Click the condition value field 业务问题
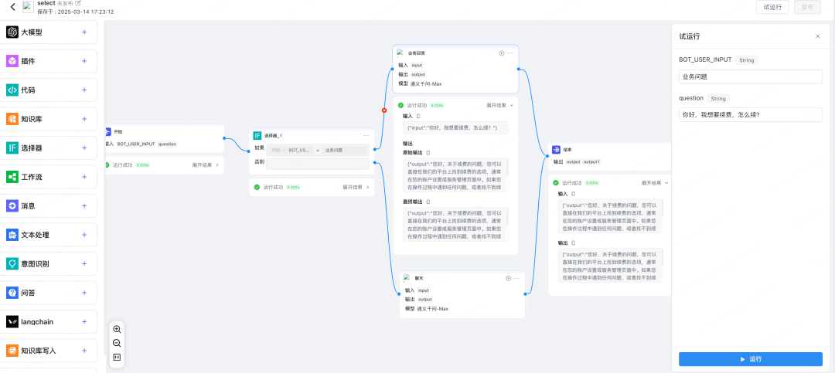The height and width of the screenshot is (373, 835). point(345,150)
